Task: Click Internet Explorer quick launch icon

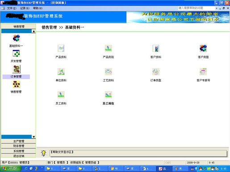Action: (26, 168)
